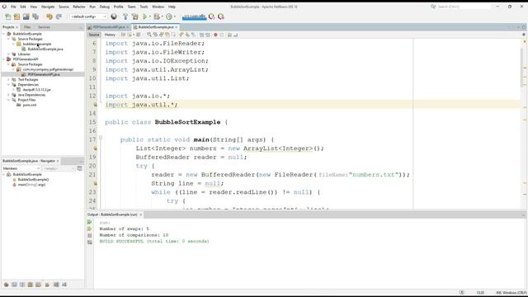Click 'Number of swaps: 5' output line
The width and height of the screenshot is (528, 297).
[x=125, y=229]
